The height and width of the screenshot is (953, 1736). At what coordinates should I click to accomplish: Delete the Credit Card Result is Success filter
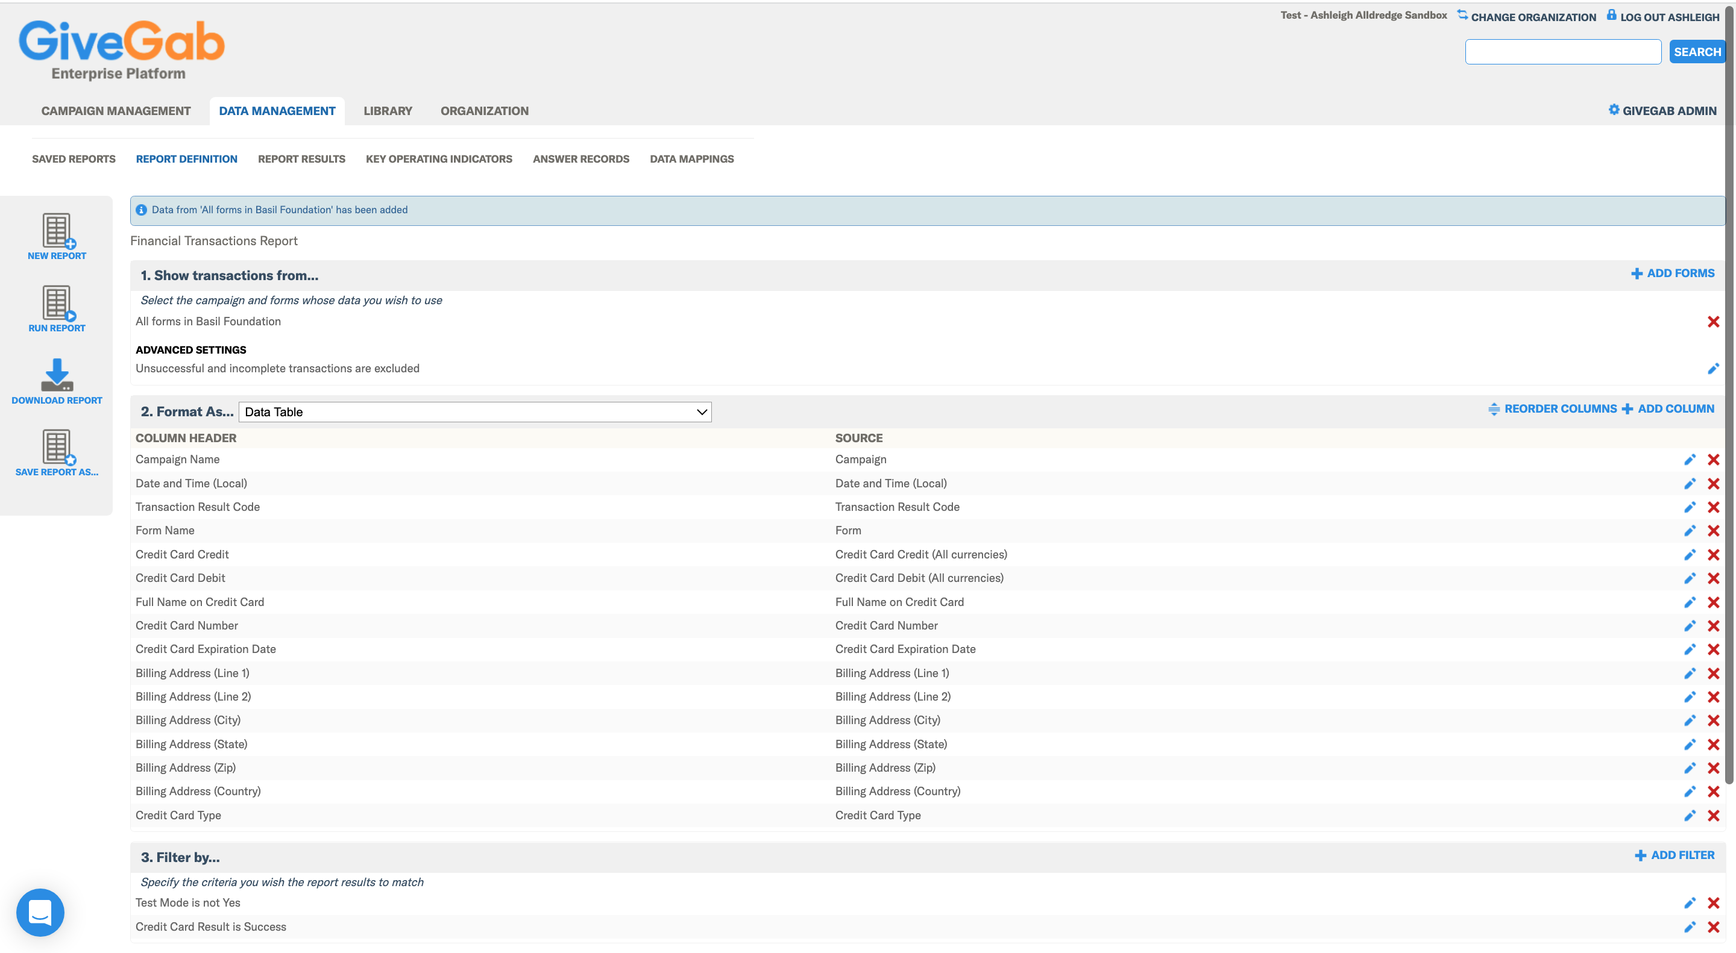(x=1713, y=928)
